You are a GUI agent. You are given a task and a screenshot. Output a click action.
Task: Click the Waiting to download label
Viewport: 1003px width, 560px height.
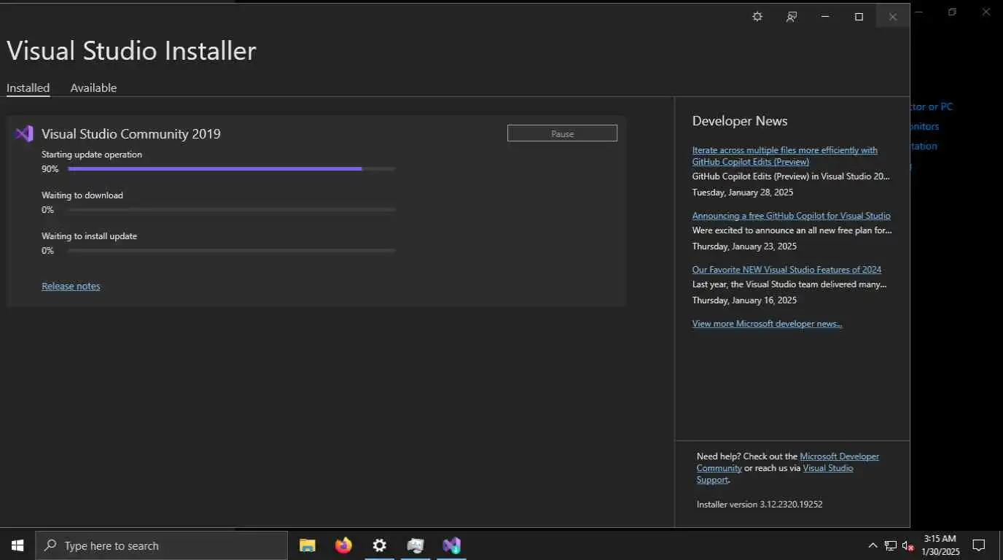(x=82, y=195)
